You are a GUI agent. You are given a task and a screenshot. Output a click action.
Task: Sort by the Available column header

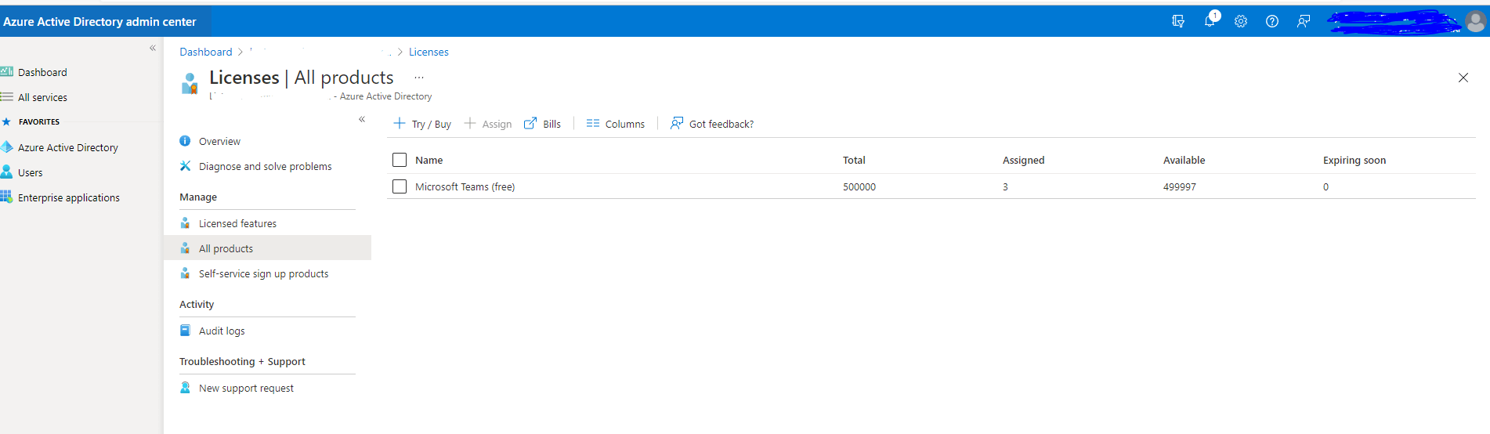click(x=1184, y=160)
